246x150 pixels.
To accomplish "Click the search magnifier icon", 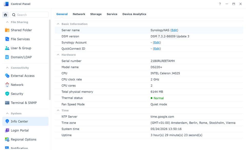I will [14, 15].
